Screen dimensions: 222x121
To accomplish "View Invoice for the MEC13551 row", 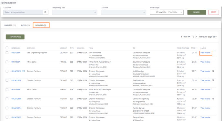I will click(x=205, y=53).
